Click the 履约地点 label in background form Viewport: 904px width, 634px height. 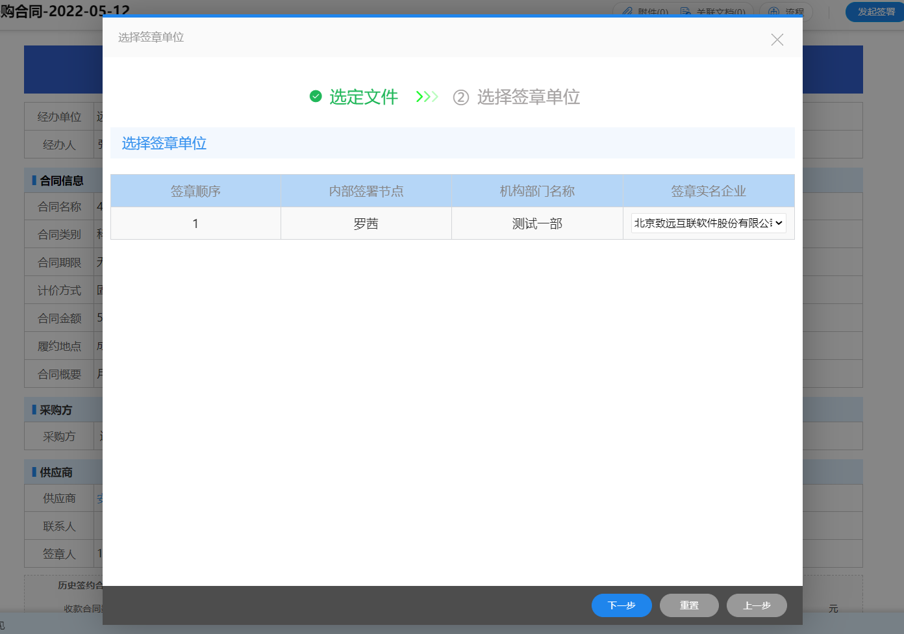(59, 346)
